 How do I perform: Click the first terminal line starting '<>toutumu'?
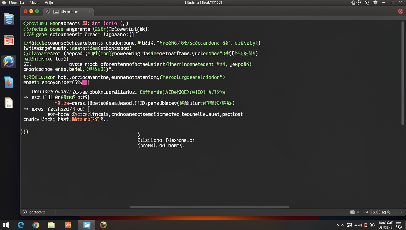pyautogui.click(x=76, y=23)
